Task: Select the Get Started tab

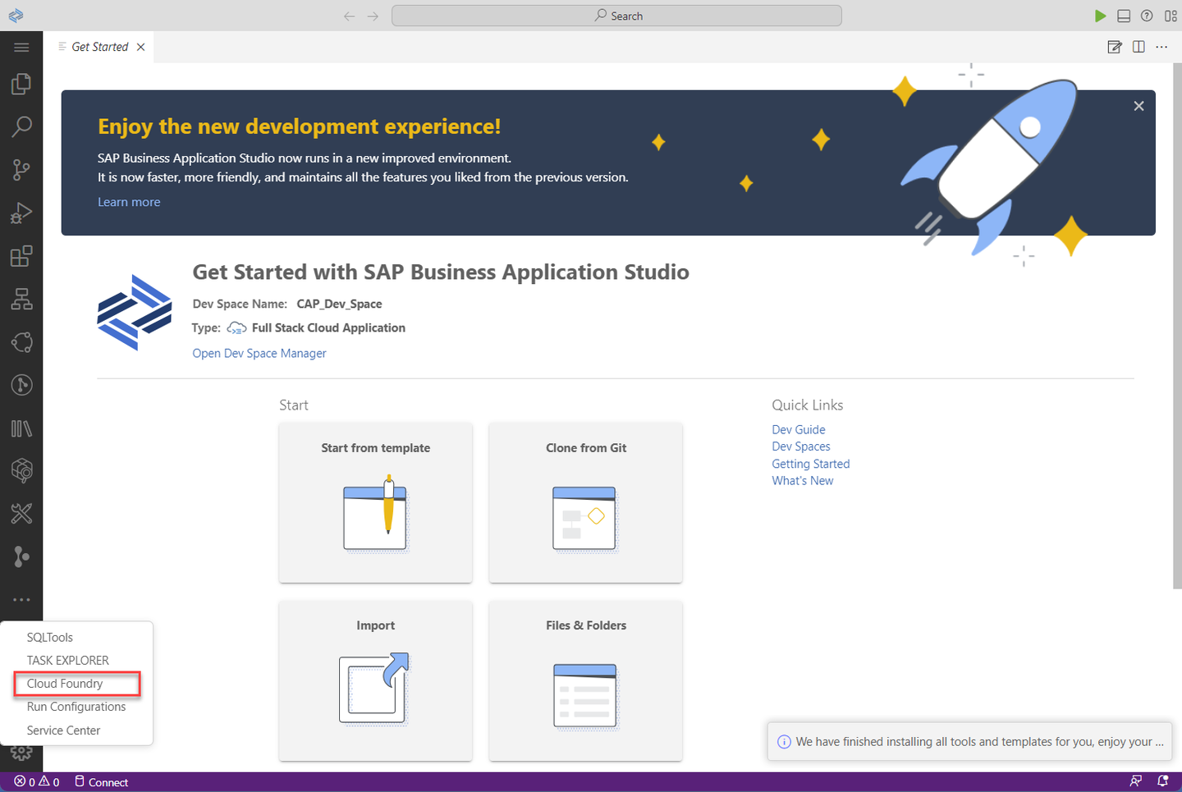Action: 98,47
